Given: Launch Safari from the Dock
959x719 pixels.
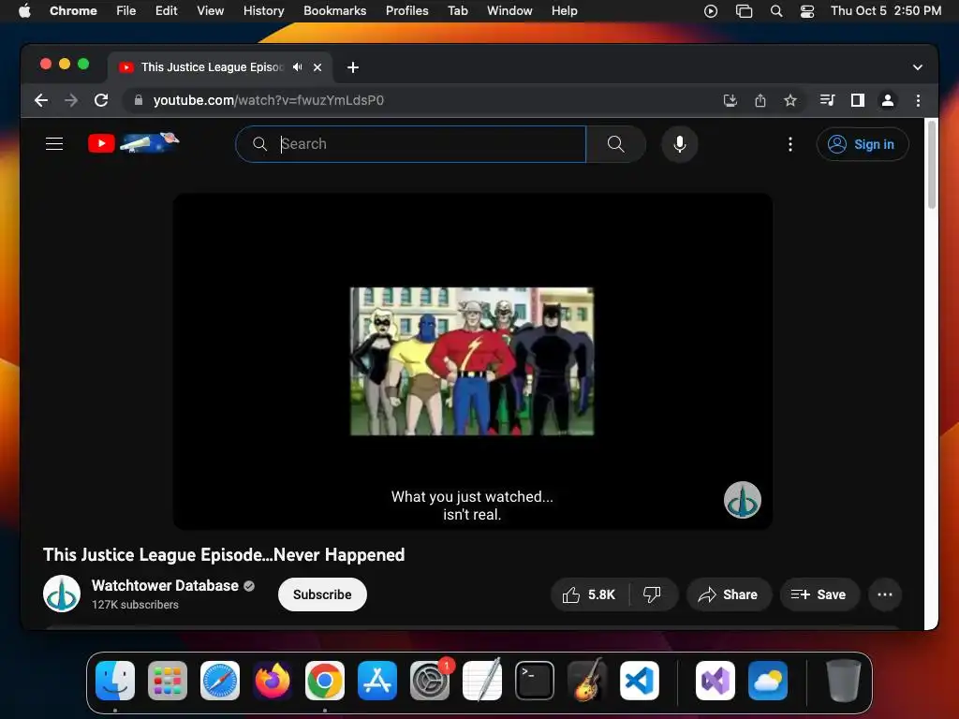Looking at the screenshot, I should 220,680.
